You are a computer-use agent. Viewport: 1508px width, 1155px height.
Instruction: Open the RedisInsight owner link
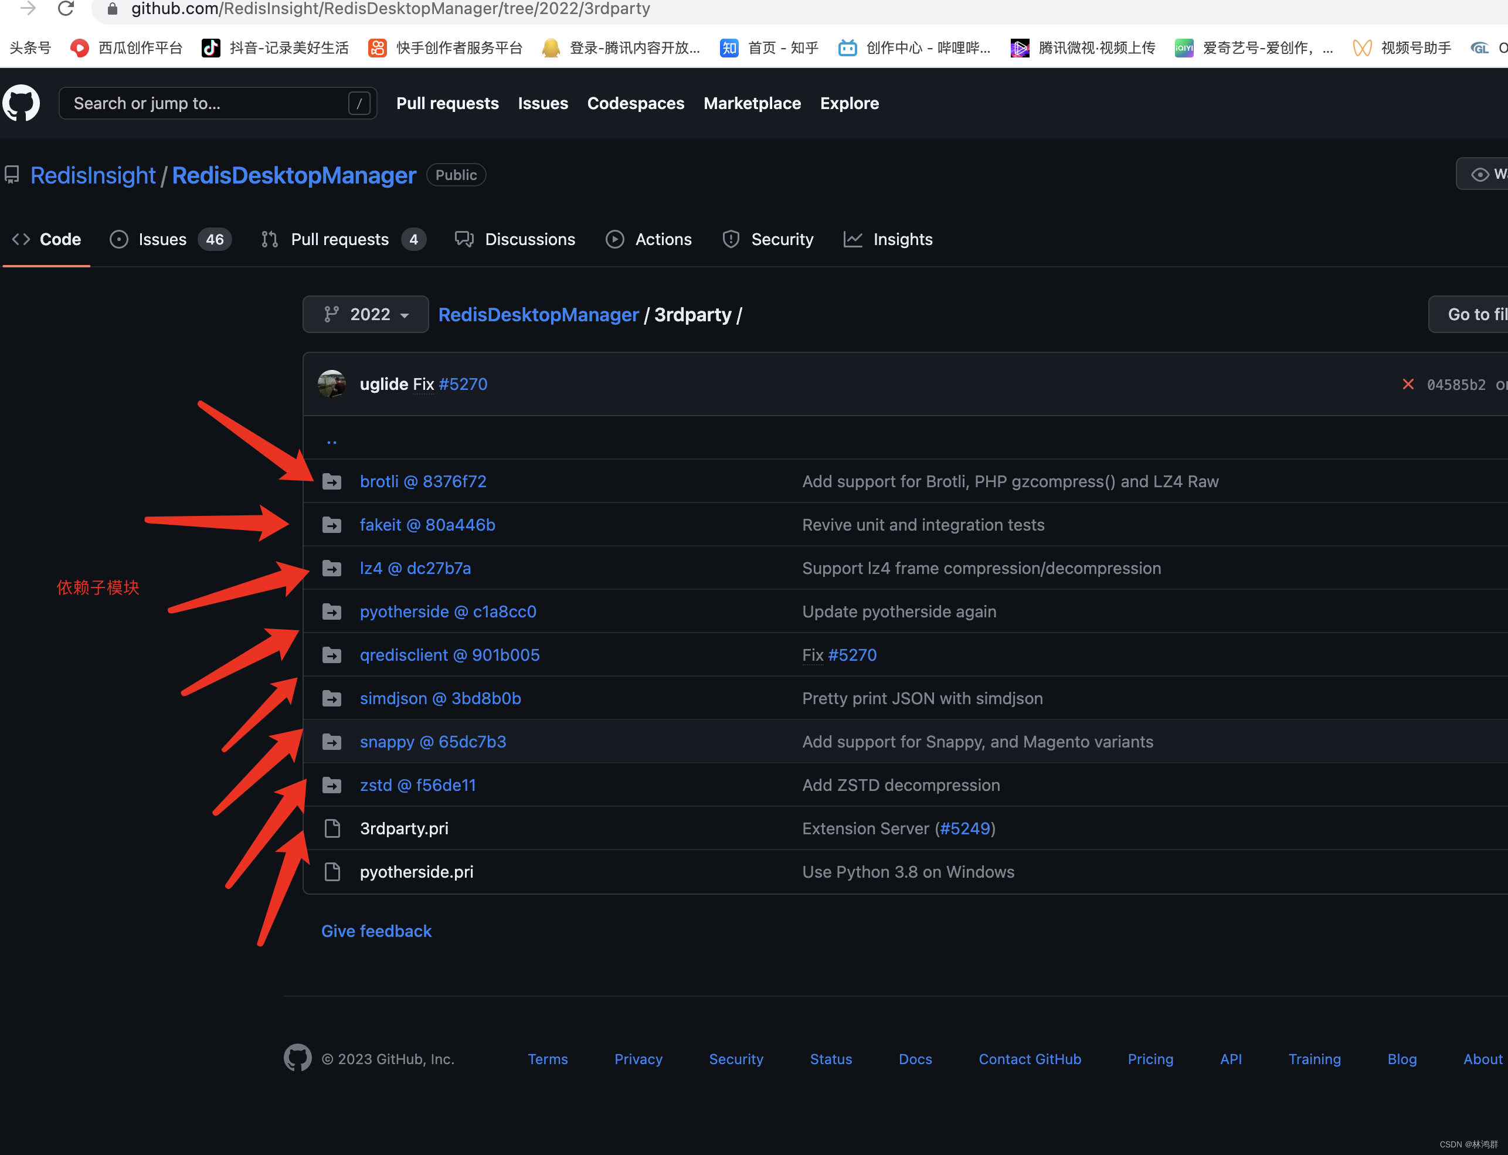pos(93,175)
